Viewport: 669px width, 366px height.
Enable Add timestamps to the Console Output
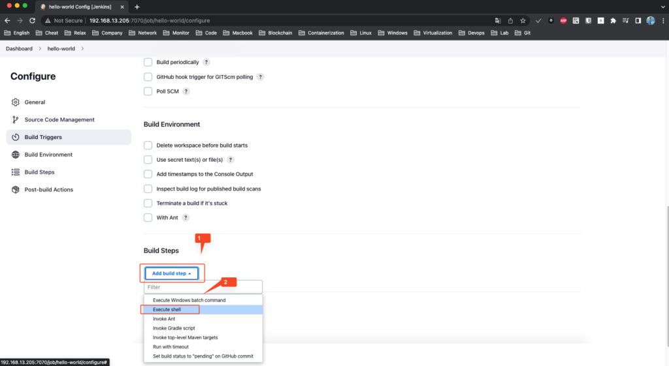point(148,174)
